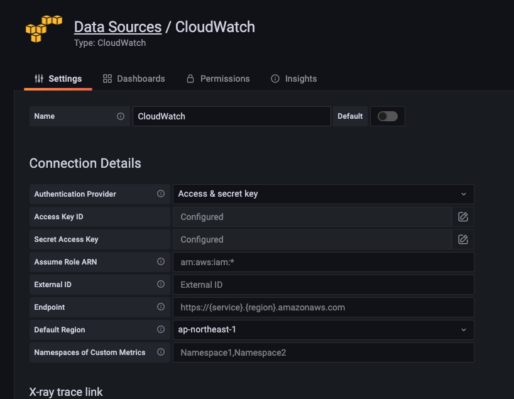Open the Permissions tab
This screenshot has width=514, height=399.
coord(218,79)
